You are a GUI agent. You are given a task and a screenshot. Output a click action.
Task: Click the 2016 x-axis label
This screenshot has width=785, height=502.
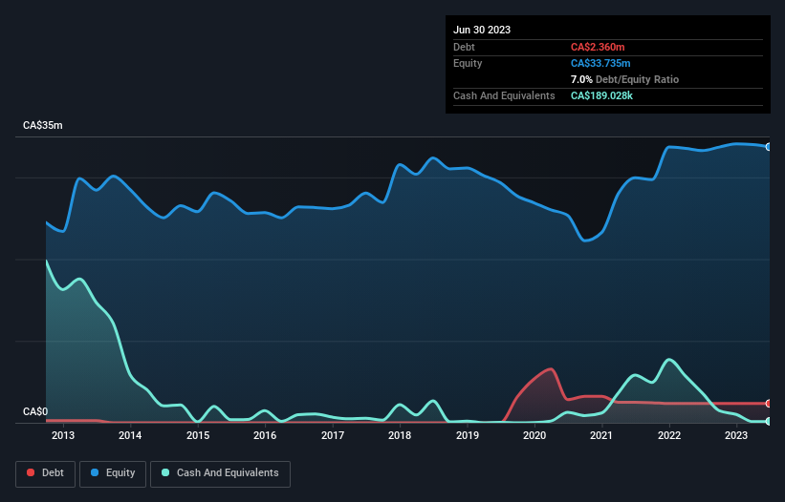click(x=265, y=435)
